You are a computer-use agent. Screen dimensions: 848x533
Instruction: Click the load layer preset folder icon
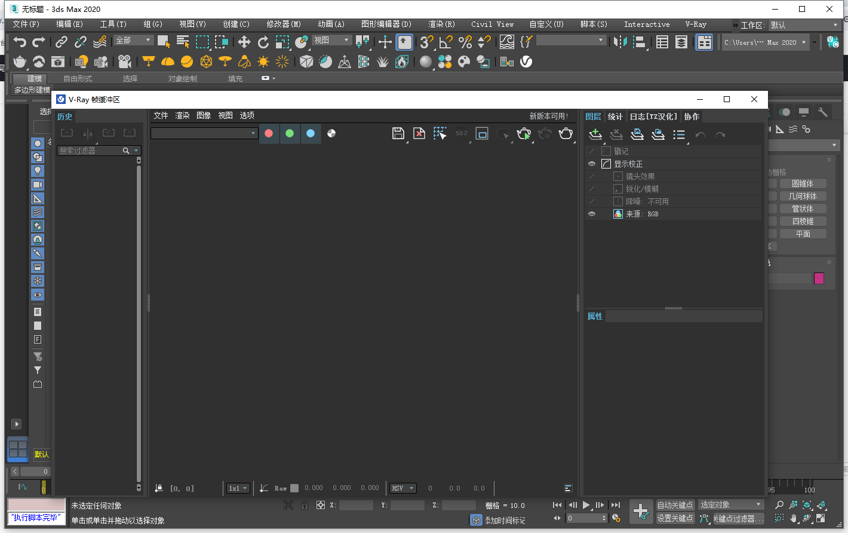pyautogui.click(x=658, y=134)
